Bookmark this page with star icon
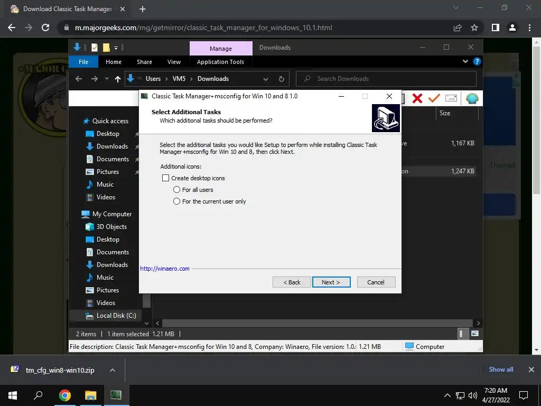541x406 pixels. coord(474,27)
